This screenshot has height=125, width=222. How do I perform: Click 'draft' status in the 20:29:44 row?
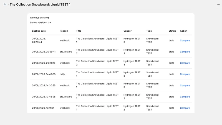coord(171,40)
